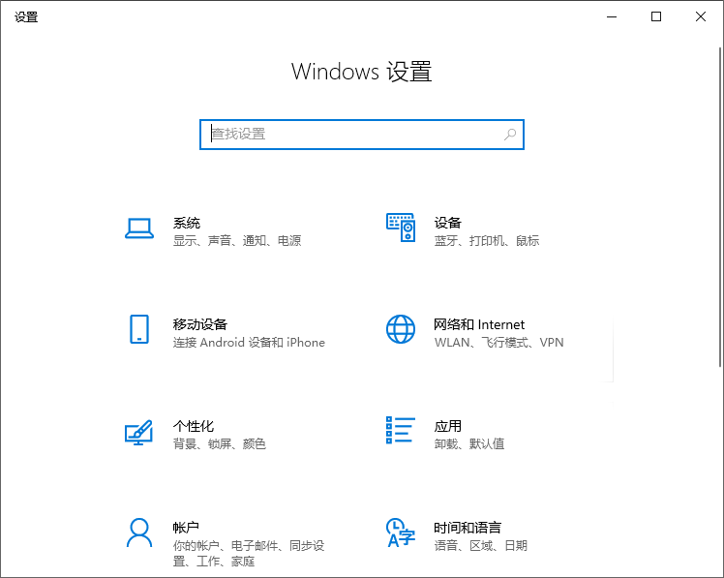Maximize the 设置 window
This screenshot has width=724, height=578.
tap(656, 17)
